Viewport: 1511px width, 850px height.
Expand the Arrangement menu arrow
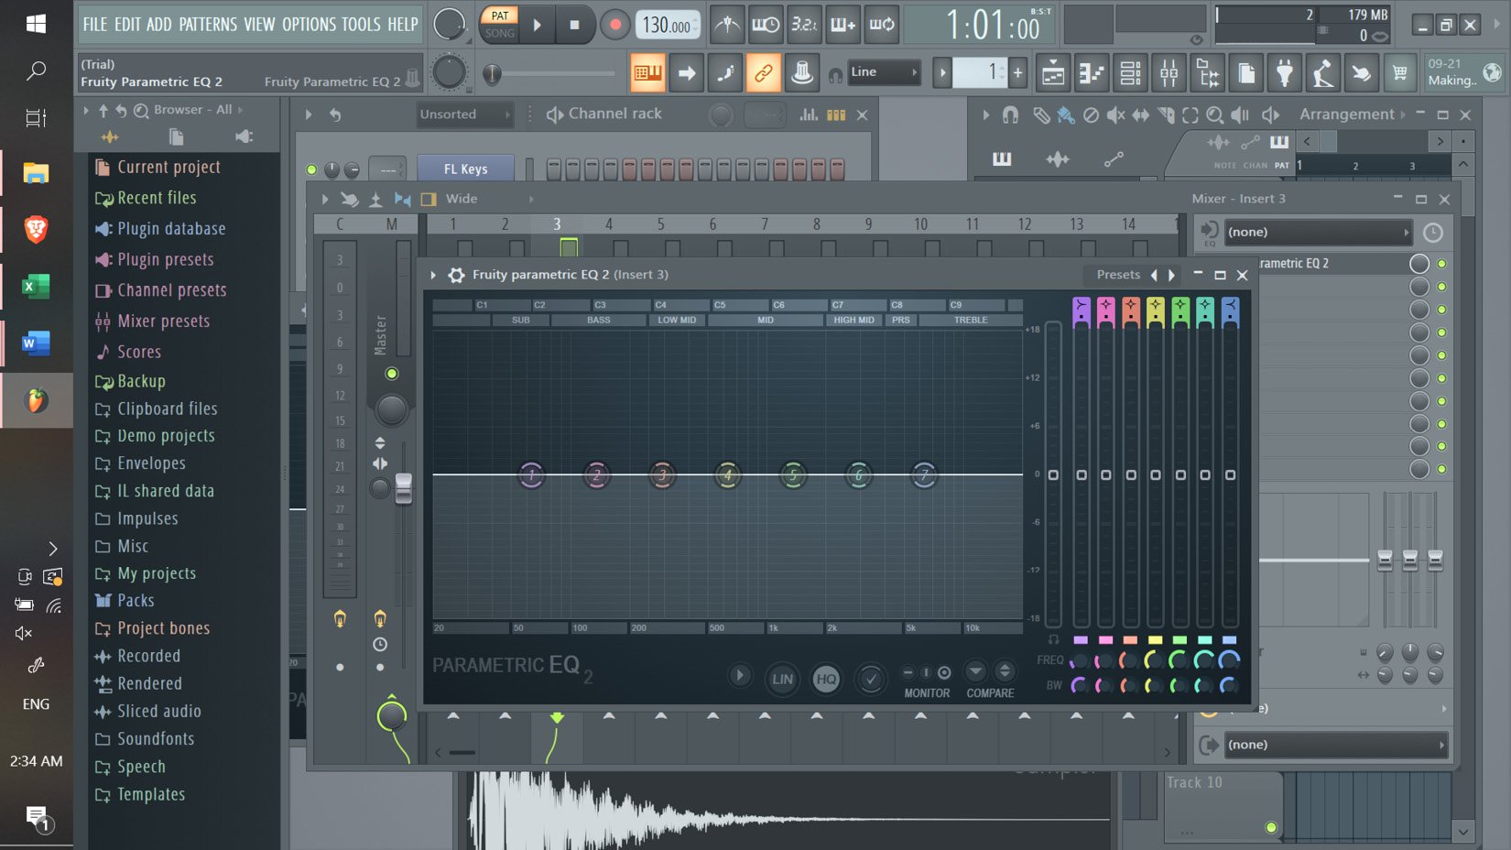(986, 114)
